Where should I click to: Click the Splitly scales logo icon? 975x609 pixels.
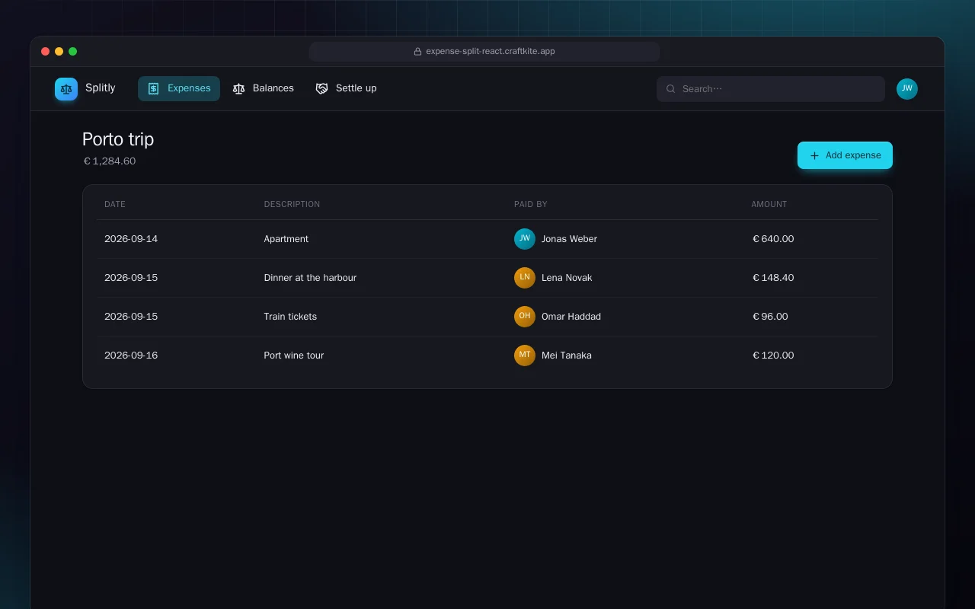click(66, 89)
